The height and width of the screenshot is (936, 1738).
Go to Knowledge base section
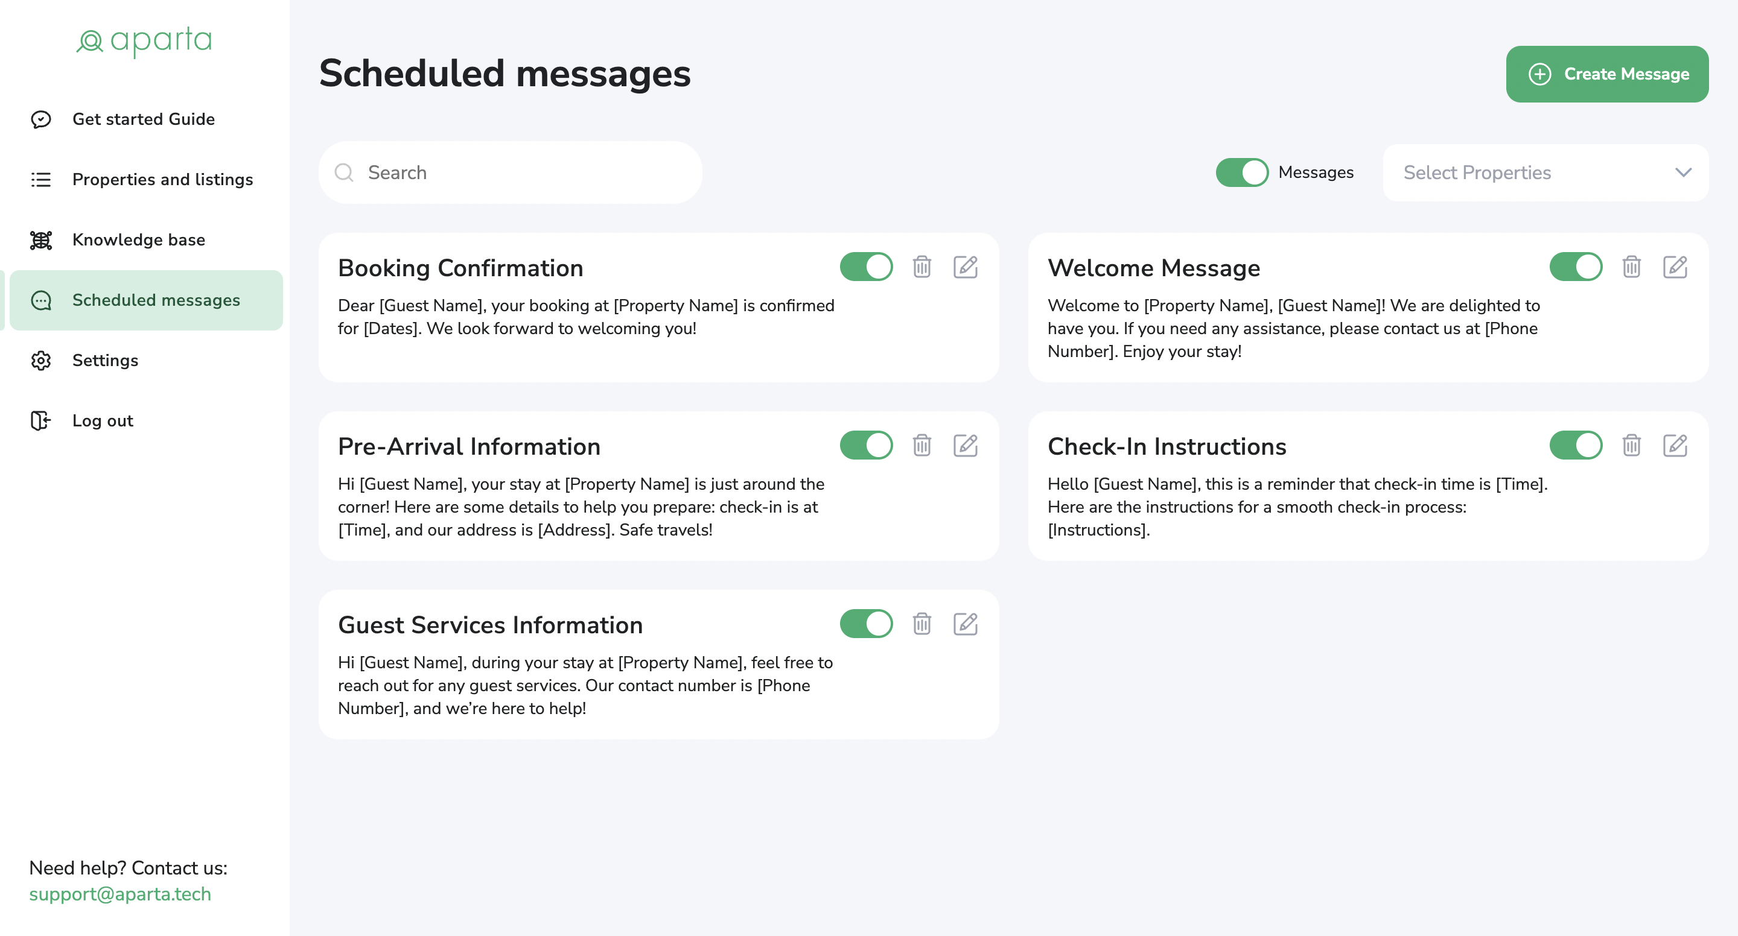138,240
